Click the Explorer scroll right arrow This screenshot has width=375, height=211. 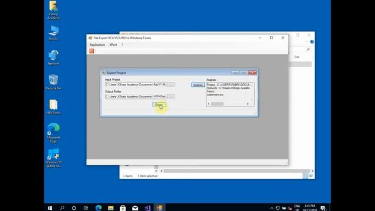(x=312, y=171)
